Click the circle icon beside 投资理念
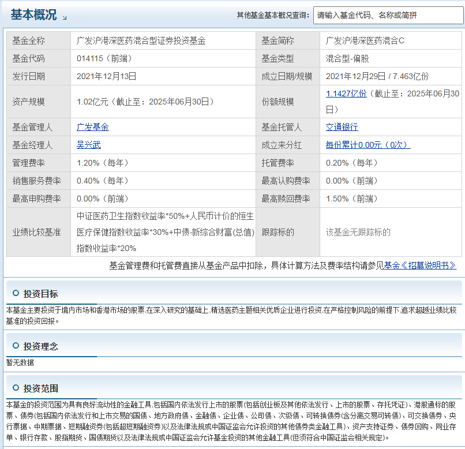Screen dimensions: 465x449 click(16, 346)
